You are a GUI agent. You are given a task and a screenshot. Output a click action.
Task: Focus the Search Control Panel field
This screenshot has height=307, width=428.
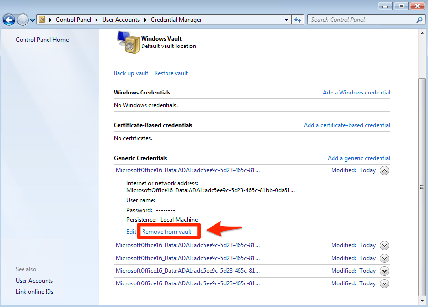[x=361, y=20]
